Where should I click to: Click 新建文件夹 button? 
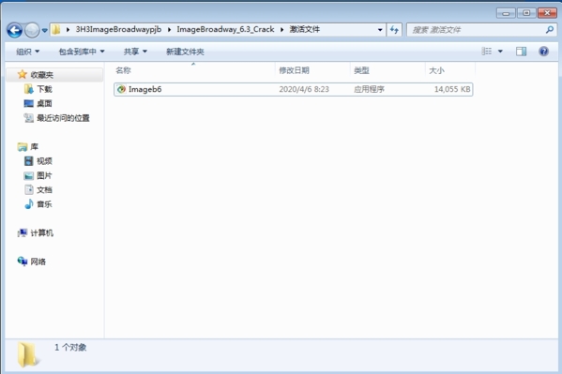(185, 52)
